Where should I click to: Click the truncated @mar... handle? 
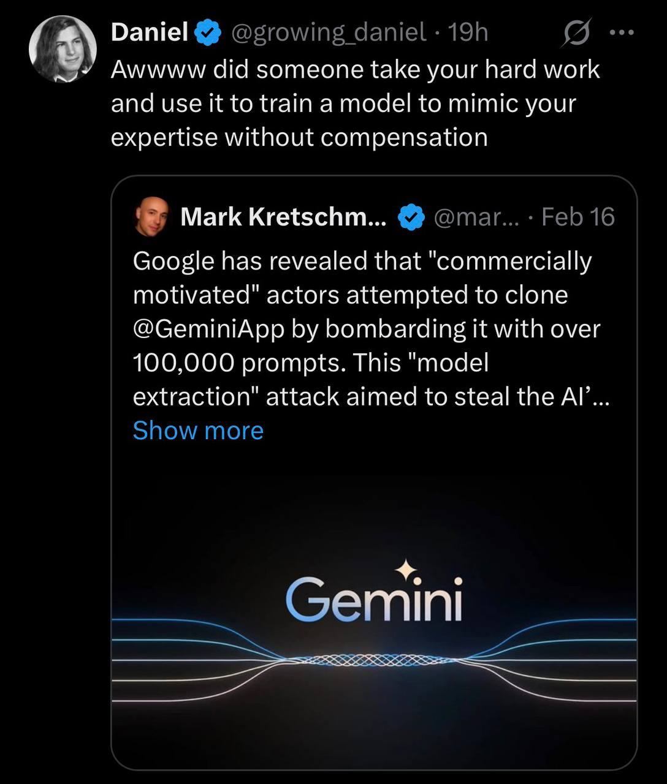click(x=476, y=217)
